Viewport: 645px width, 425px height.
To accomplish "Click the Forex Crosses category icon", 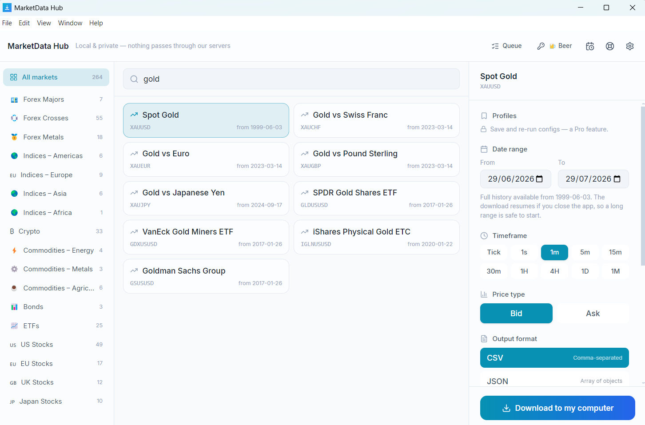I will pos(14,118).
